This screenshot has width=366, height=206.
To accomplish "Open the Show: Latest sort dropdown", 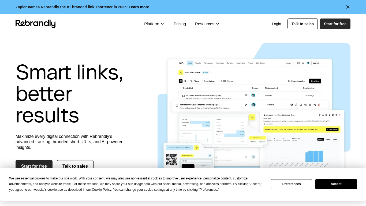I will (210, 81).
